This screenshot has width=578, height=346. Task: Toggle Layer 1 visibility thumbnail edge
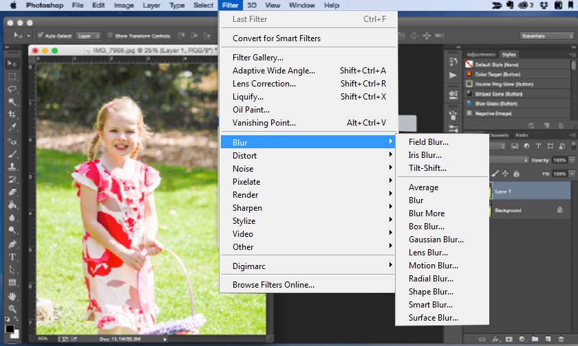pos(491,192)
